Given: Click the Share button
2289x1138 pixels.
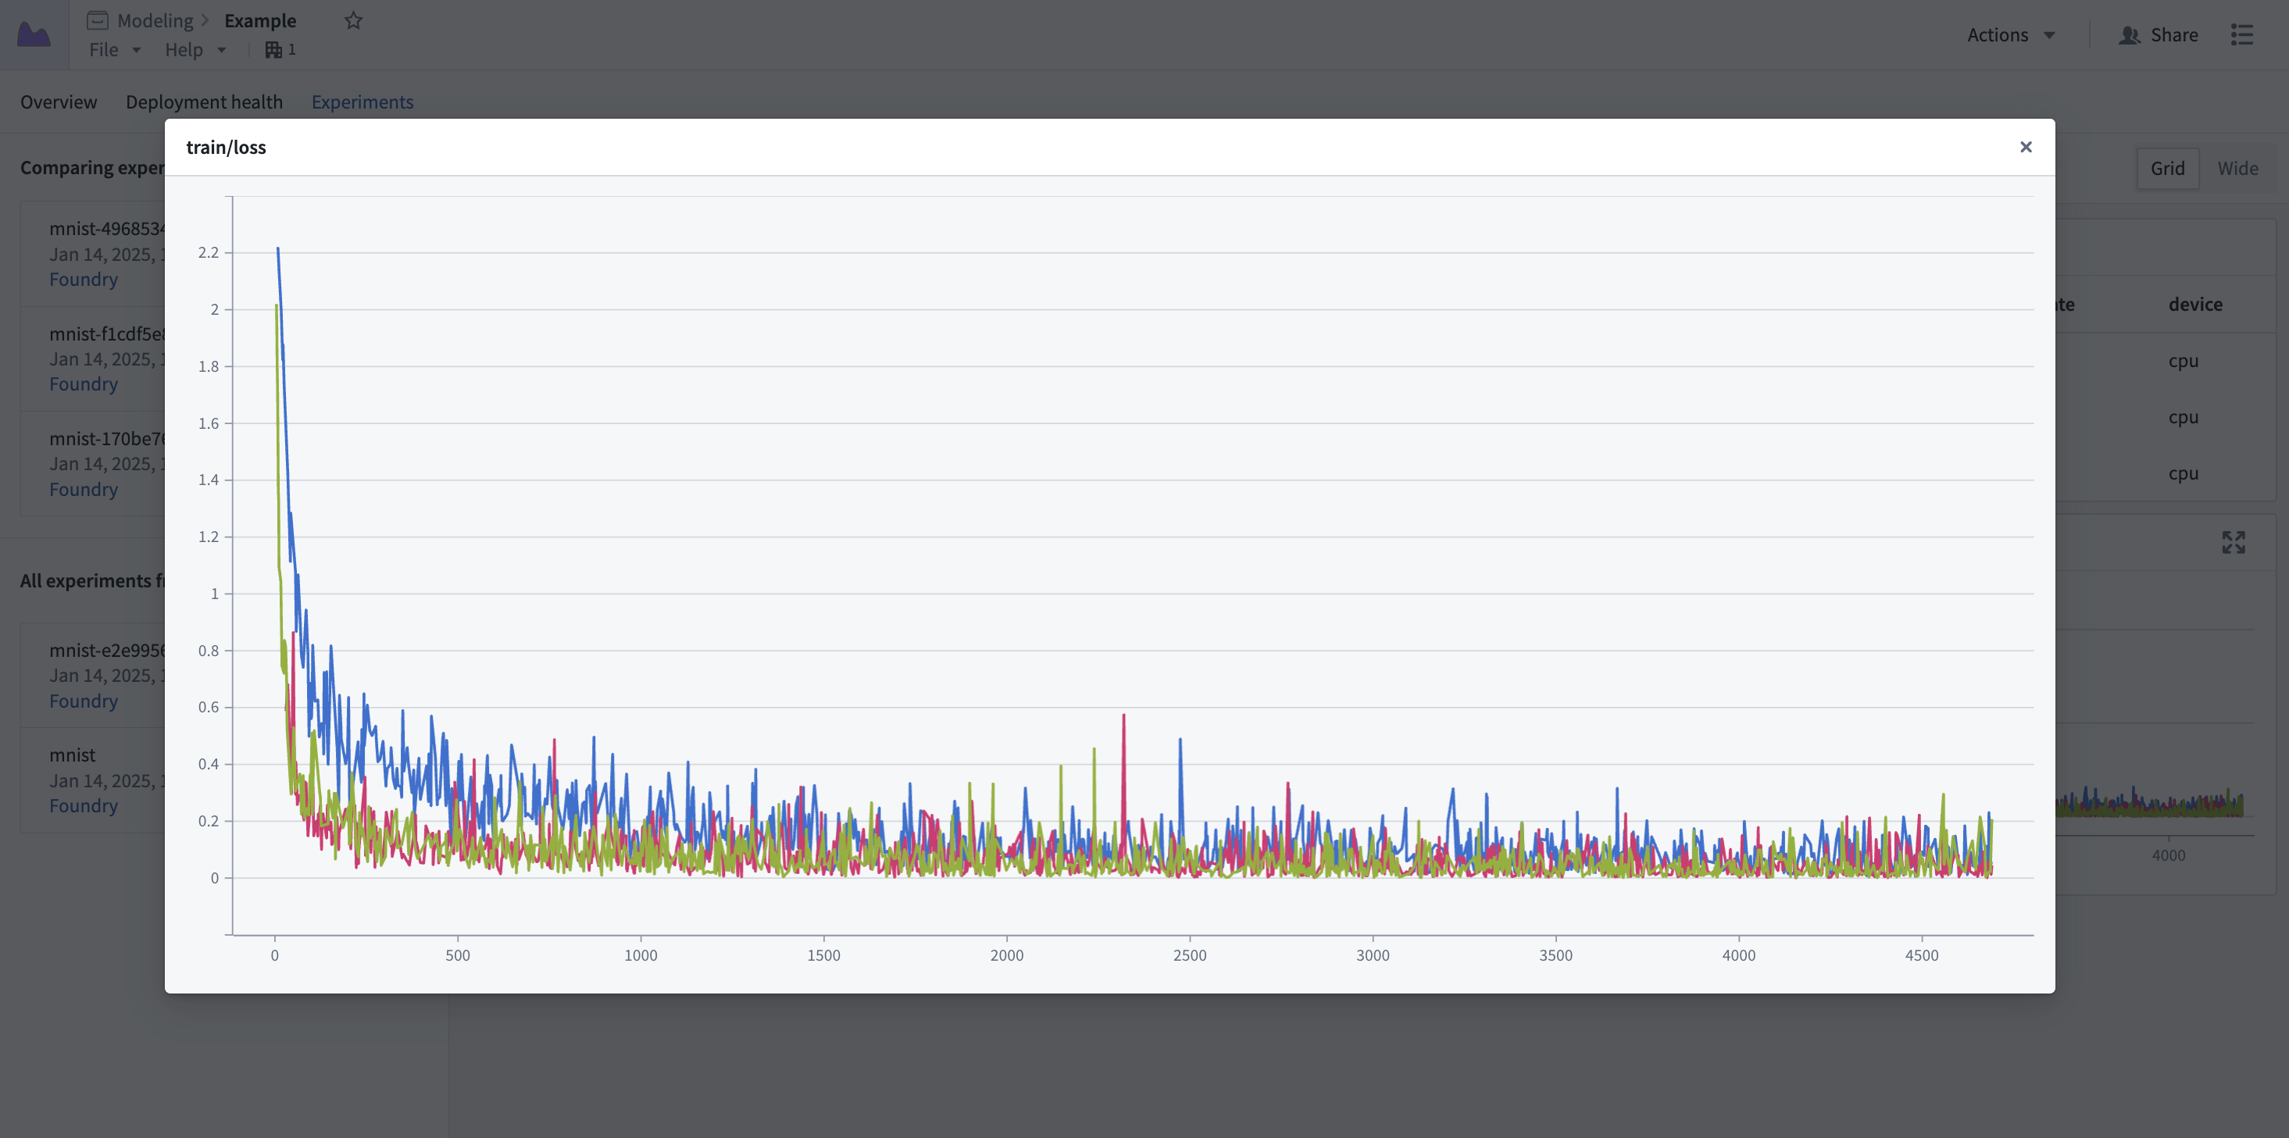Looking at the screenshot, I should [x=2159, y=34].
